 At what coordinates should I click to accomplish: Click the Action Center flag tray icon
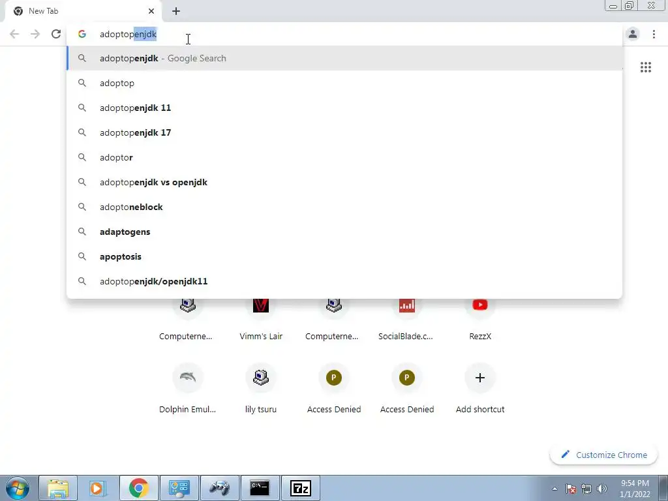click(x=571, y=489)
